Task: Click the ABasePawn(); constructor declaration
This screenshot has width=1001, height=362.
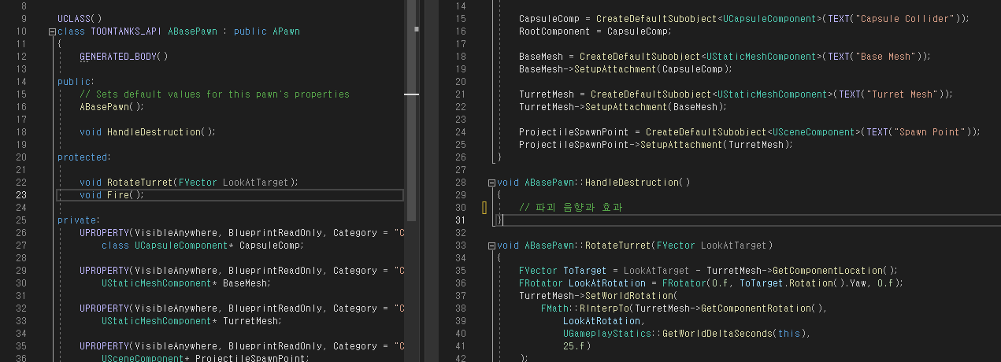Action: tap(112, 107)
